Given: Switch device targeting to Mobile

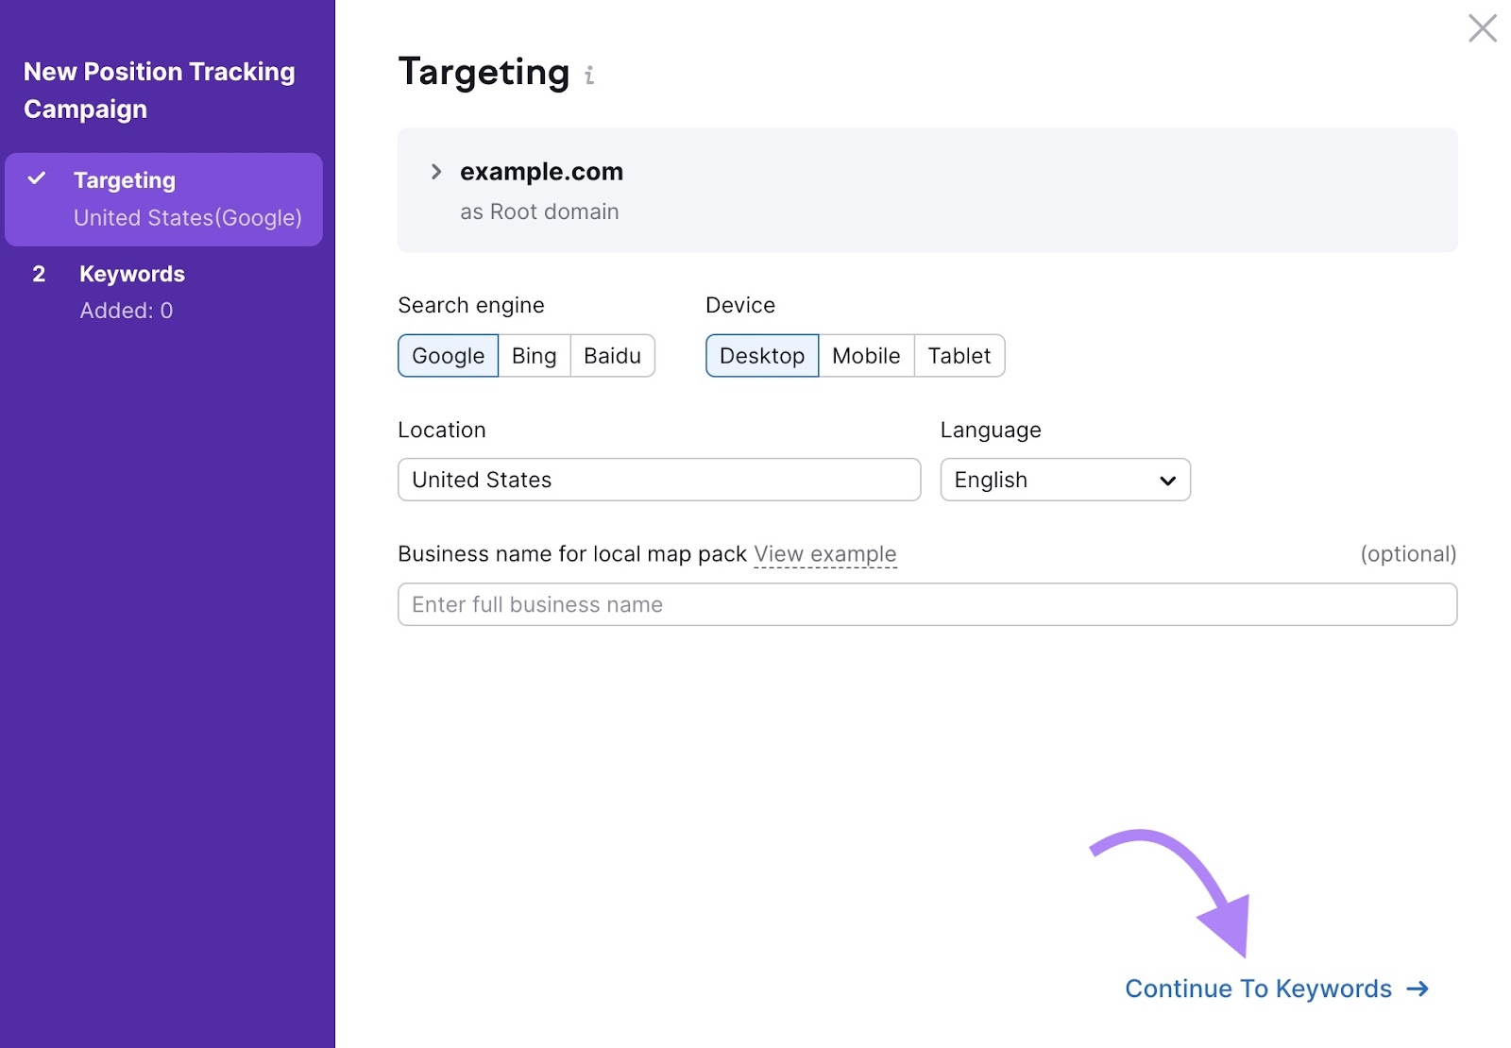Looking at the screenshot, I should (865, 356).
